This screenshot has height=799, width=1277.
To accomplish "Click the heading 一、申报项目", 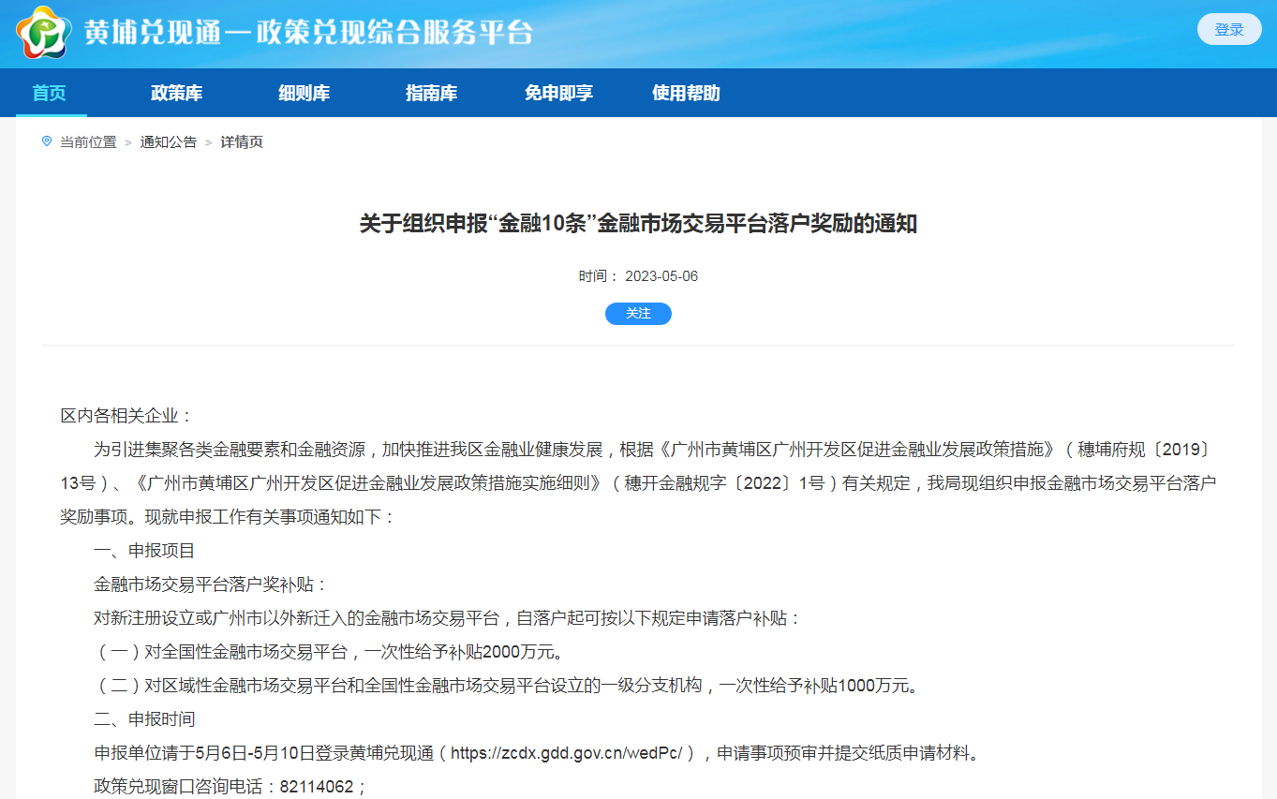I will click(144, 551).
